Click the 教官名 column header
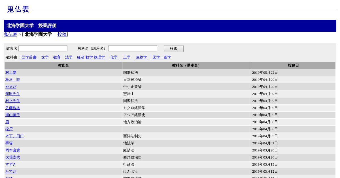 63,66
